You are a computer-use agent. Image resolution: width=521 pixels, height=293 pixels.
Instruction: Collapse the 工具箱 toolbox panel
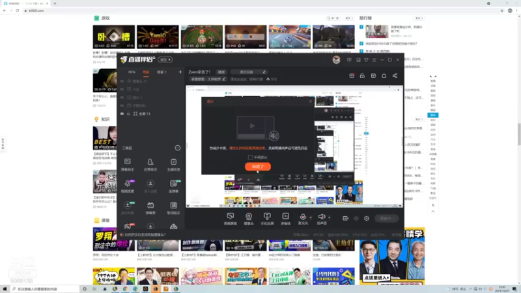[x=177, y=148]
